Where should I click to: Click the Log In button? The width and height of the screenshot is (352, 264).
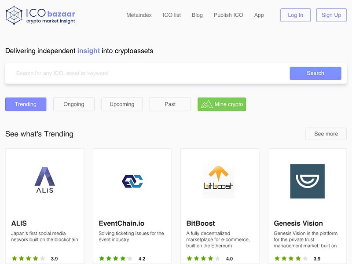click(x=295, y=15)
